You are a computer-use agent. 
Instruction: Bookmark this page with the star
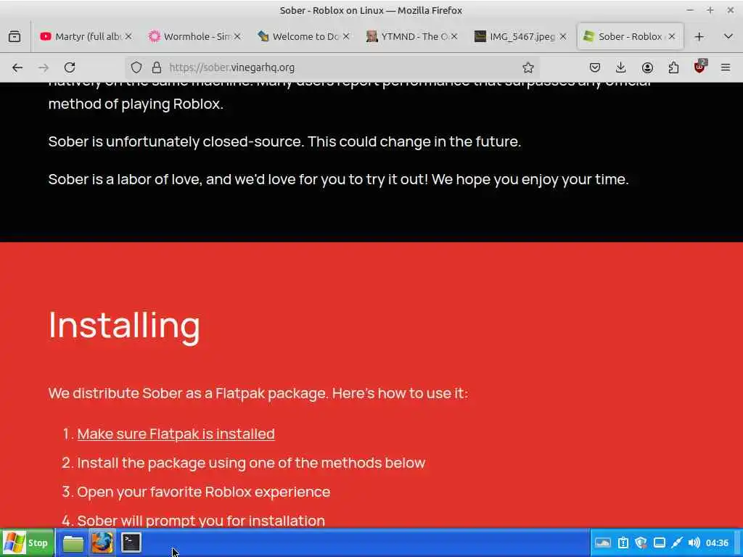[528, 67]
